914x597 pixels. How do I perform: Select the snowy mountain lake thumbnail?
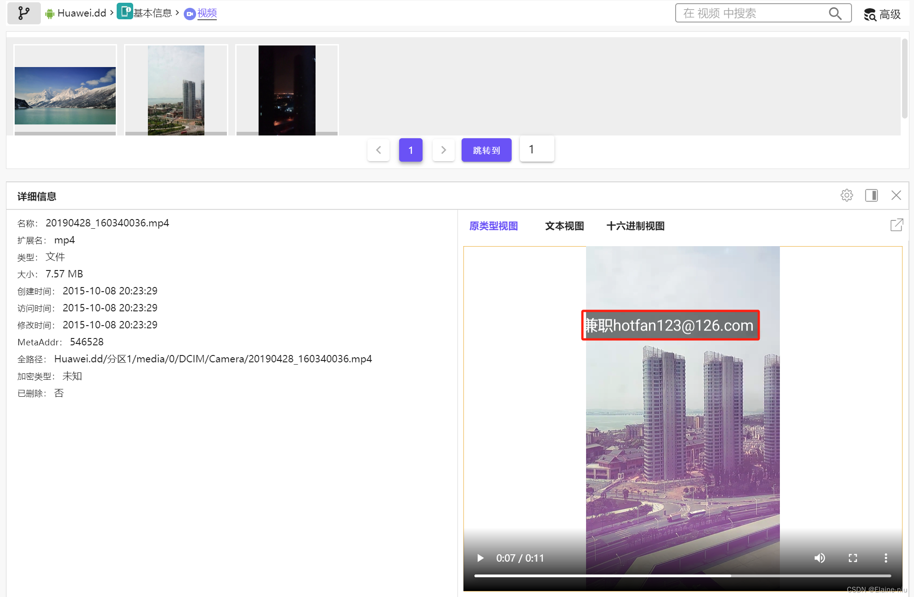click(x=65, y=96)
